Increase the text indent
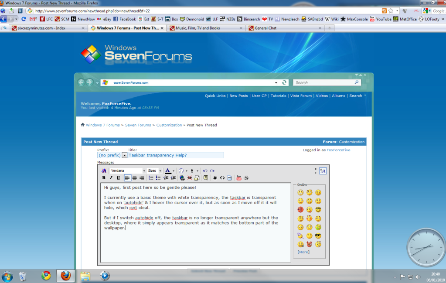 pyautogui.click(x=173, y=178)
